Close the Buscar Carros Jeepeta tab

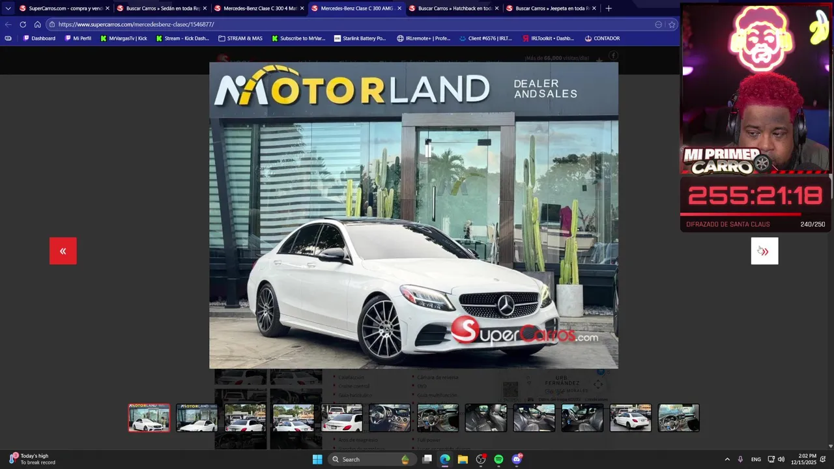[594, 8]
